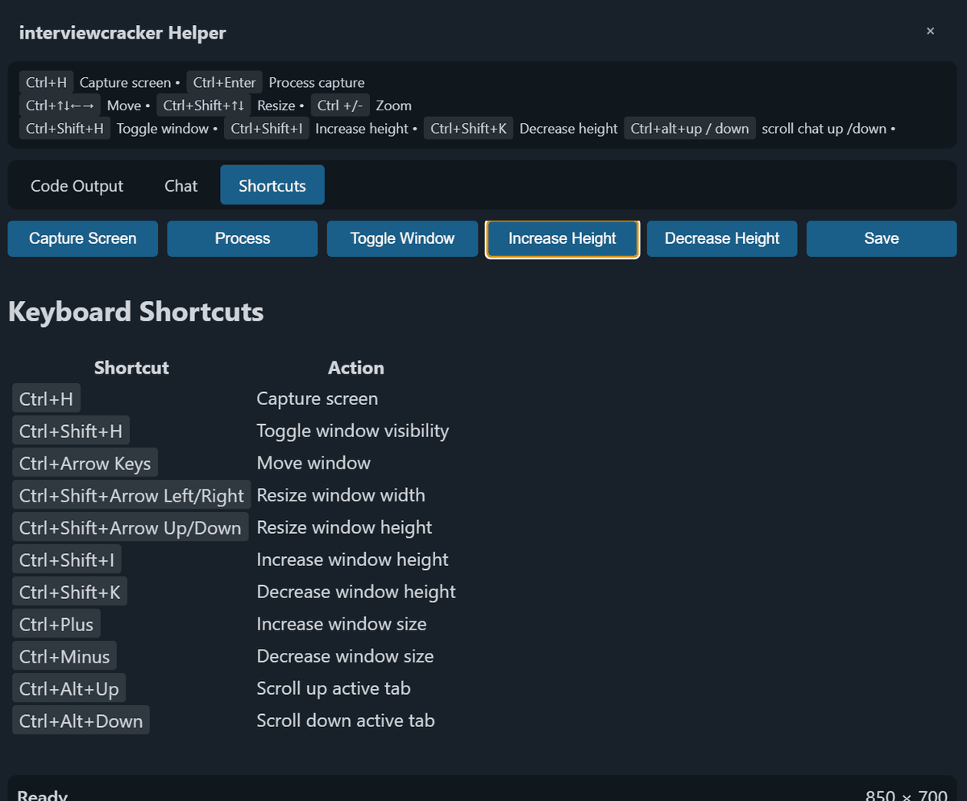
Task: Click the Save button
Action: click(x=882, y=239)
